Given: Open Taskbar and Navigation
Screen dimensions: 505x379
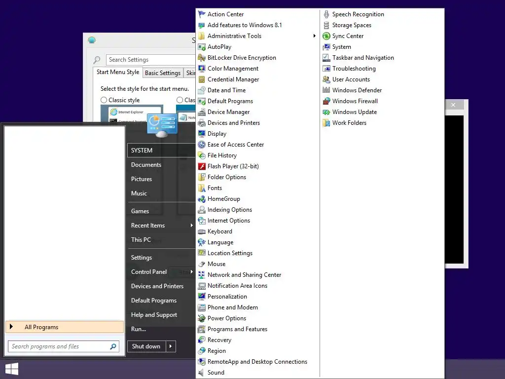Looking at the screenshot, I should (x=363, y=58).
